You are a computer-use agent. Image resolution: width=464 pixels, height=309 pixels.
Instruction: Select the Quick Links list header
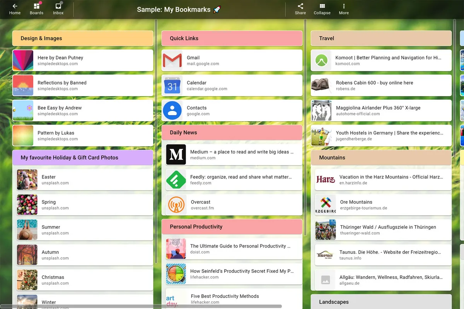(232, 38)
